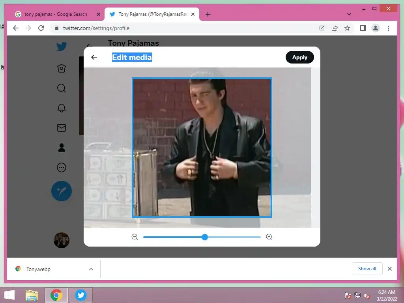The height and width of the screenshot is (303, 404).
Task: Click Show all downloads
Action: coord(367,269)
